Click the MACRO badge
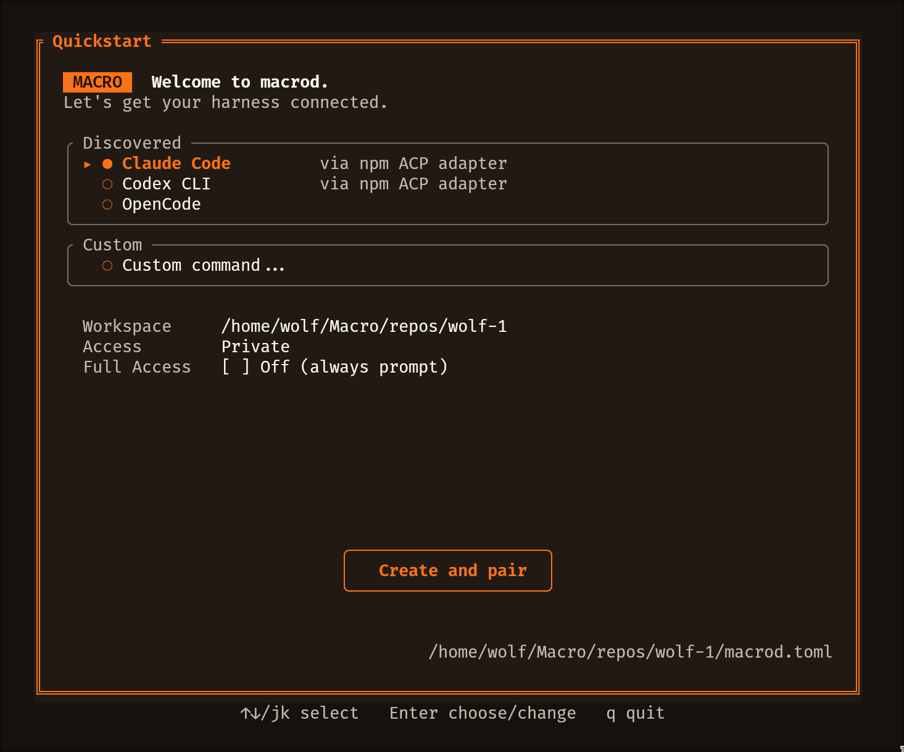904x752 pixels. click(97, 82)
